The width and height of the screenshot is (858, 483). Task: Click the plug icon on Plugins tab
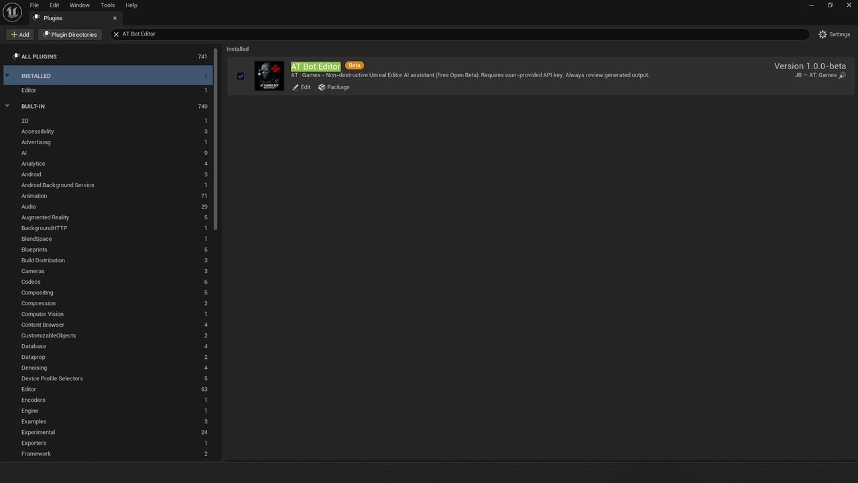coord(37,18)
